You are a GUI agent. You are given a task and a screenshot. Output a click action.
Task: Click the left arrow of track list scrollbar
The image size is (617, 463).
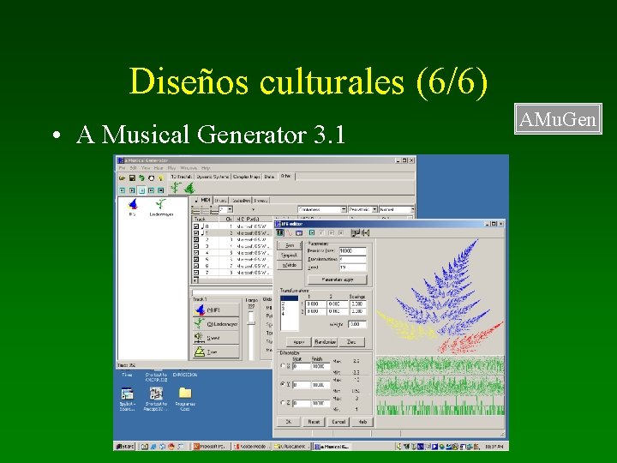click(x=195, y=280)
